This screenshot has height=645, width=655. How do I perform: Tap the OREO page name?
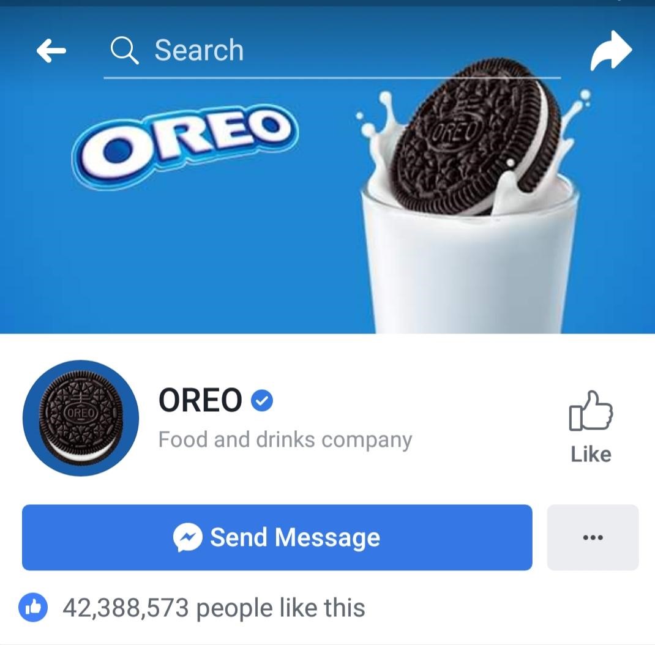[200, 400]
